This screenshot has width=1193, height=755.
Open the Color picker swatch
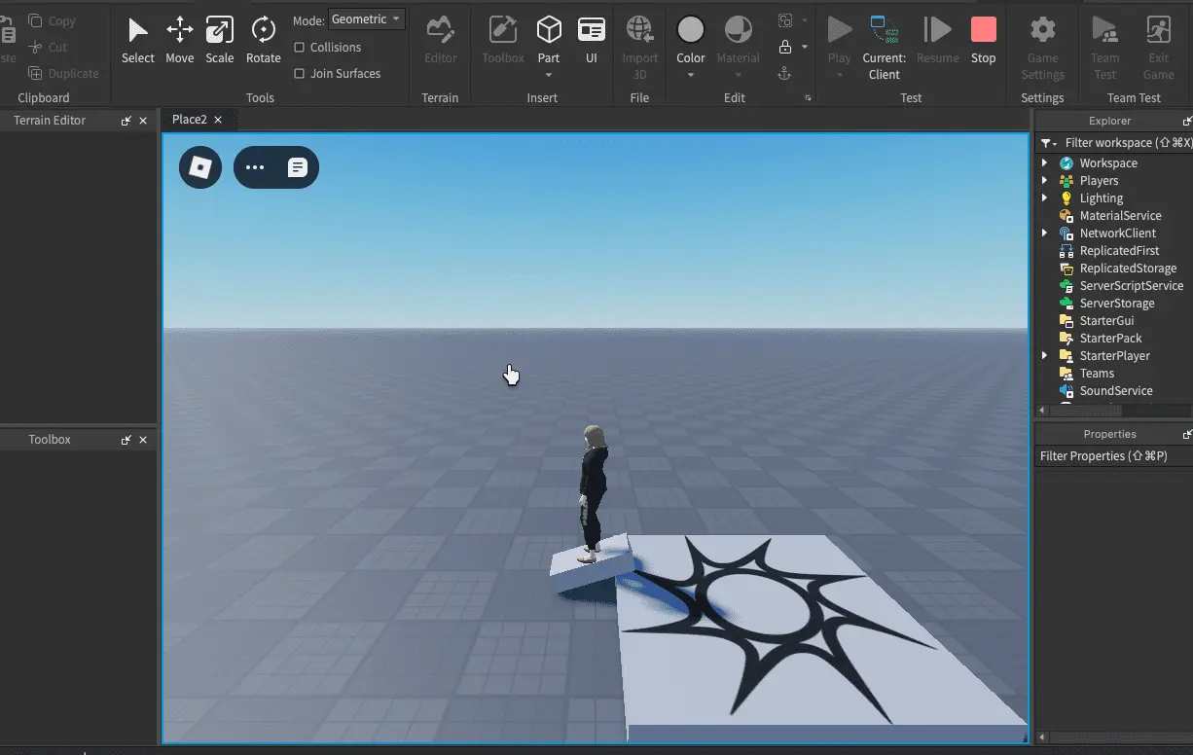pyautogui.click(x=691, y=30)
